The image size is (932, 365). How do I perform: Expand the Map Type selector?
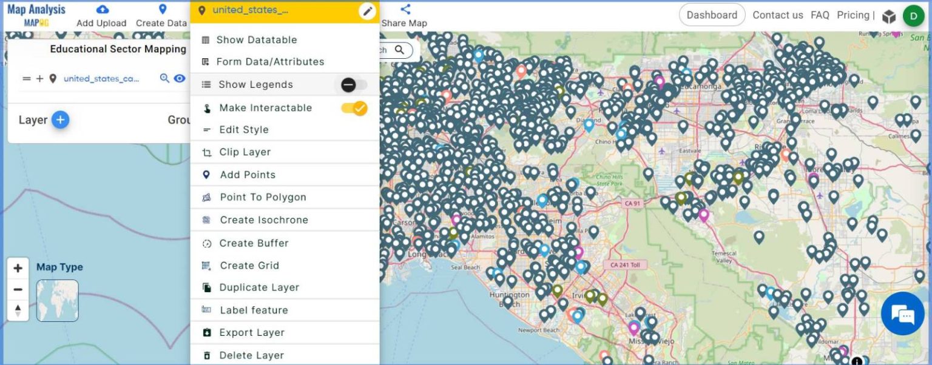59,267
